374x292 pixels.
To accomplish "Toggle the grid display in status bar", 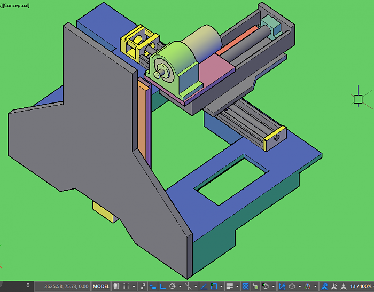I will [116, 286].
